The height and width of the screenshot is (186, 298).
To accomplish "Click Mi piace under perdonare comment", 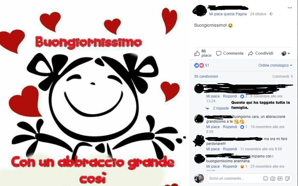I will coord(213,149).
